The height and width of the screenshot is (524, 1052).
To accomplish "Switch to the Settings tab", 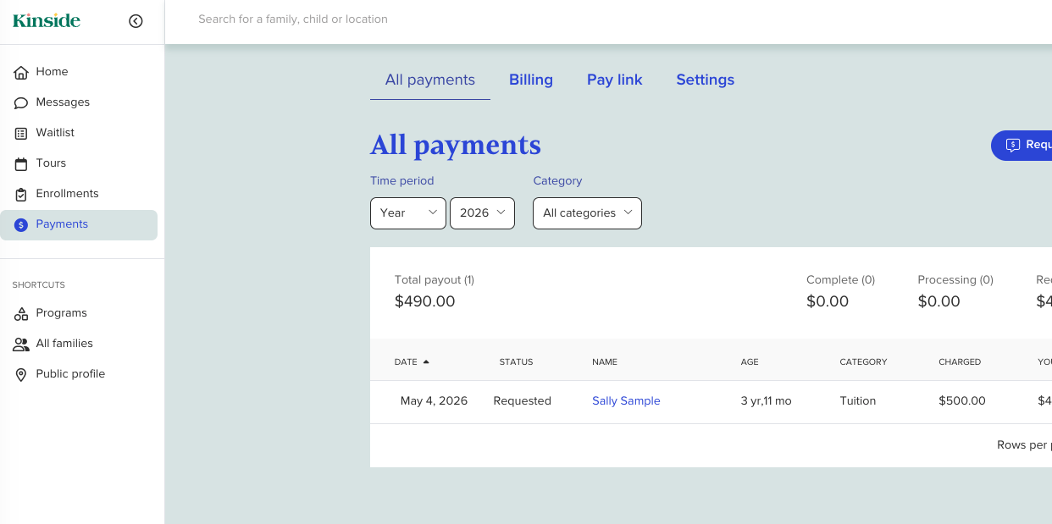I will 706,80.
